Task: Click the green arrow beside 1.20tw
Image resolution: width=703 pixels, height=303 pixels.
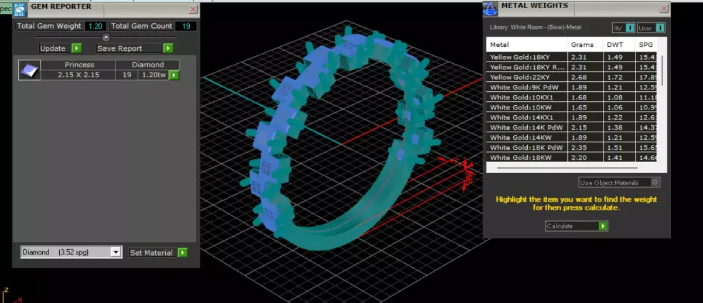Action: 174,75
